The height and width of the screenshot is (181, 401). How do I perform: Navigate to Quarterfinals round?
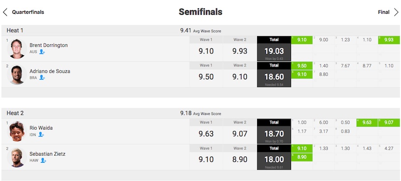(x=28, y=12)
